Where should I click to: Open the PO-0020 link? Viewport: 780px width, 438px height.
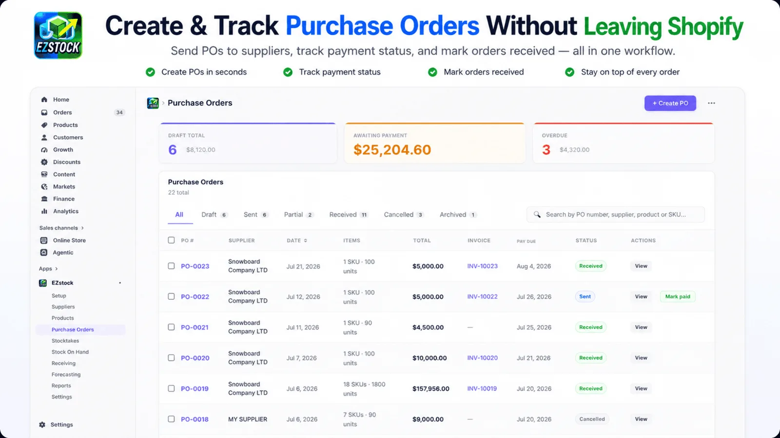(195, 358)
